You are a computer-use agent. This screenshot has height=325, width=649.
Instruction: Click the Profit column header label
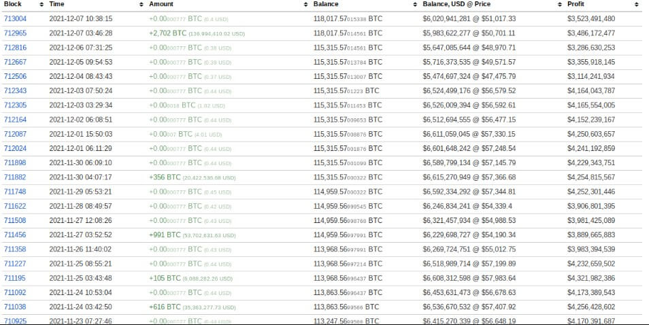[576, 4]
